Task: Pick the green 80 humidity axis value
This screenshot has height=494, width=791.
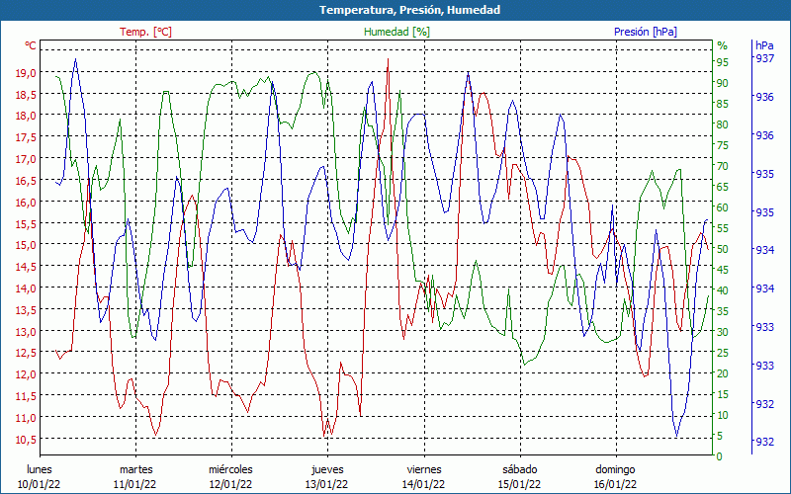Action: point(723,124)
